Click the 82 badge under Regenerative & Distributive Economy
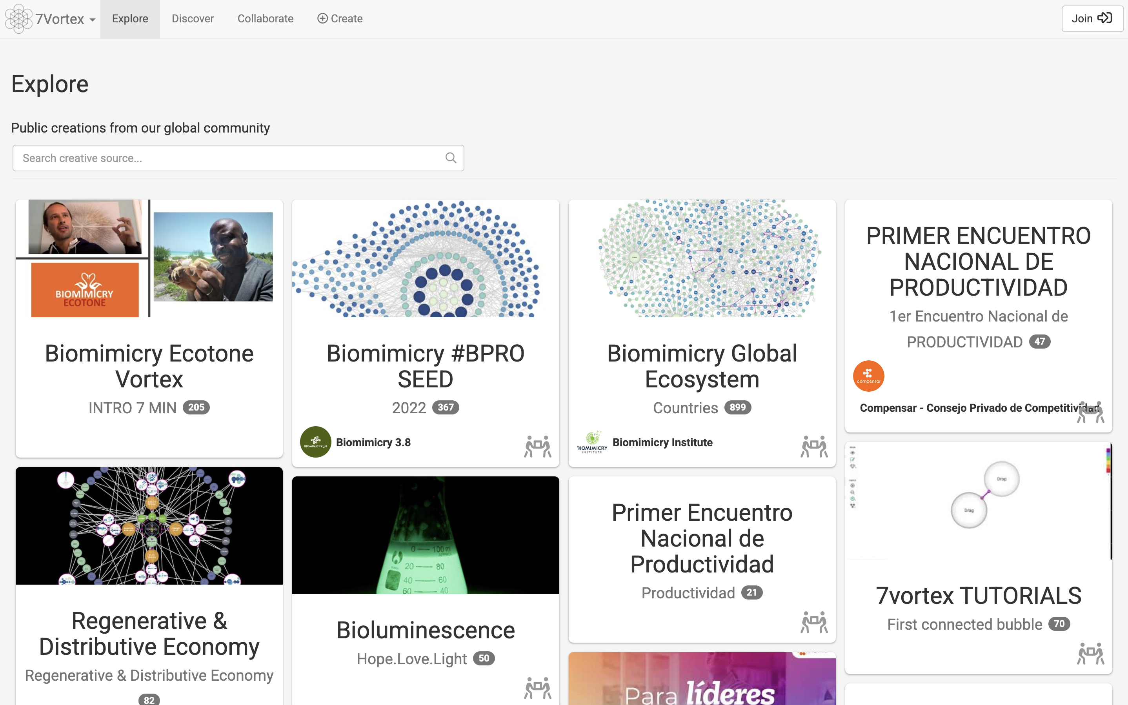Screen dimensions: 1128x705 149,700
